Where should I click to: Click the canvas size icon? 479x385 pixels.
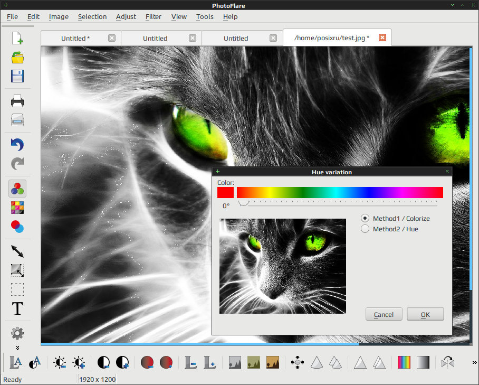[x=17, y=270]
